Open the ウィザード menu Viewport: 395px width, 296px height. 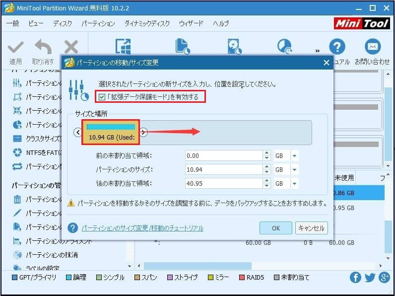191,23
